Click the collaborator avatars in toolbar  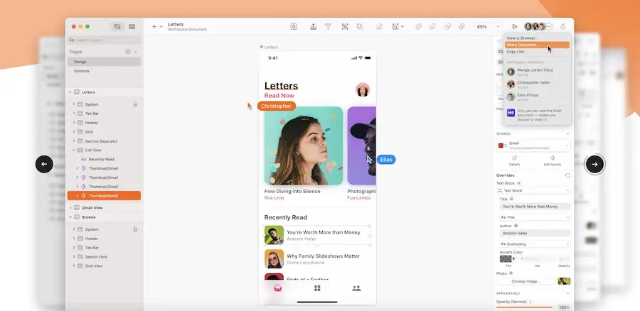point(535,26)
